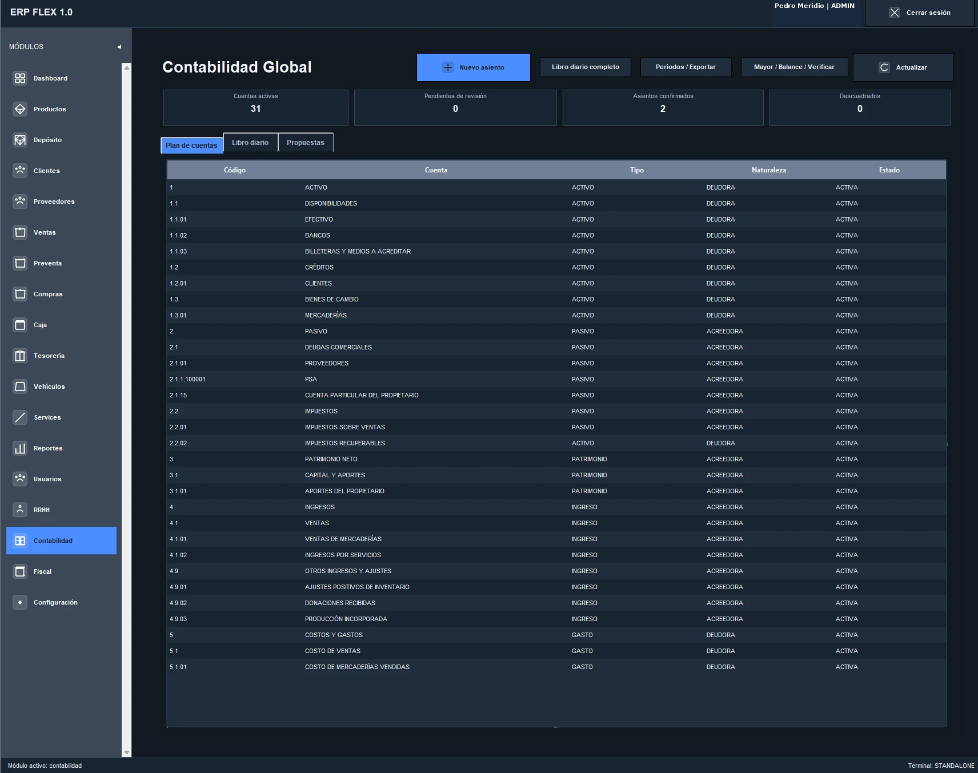This screenshot has width=978, height=773.
Task: Open the Dashboard module icon
Action: 20,78
